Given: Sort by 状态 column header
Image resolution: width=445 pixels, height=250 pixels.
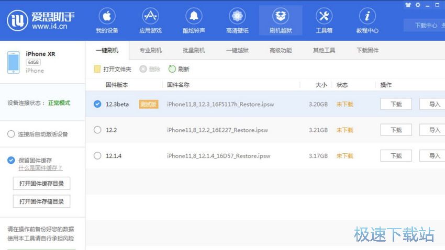Looking at the screenshot, I should [342, 85].
